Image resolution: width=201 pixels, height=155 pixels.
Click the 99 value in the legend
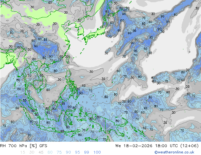[87, 152]
